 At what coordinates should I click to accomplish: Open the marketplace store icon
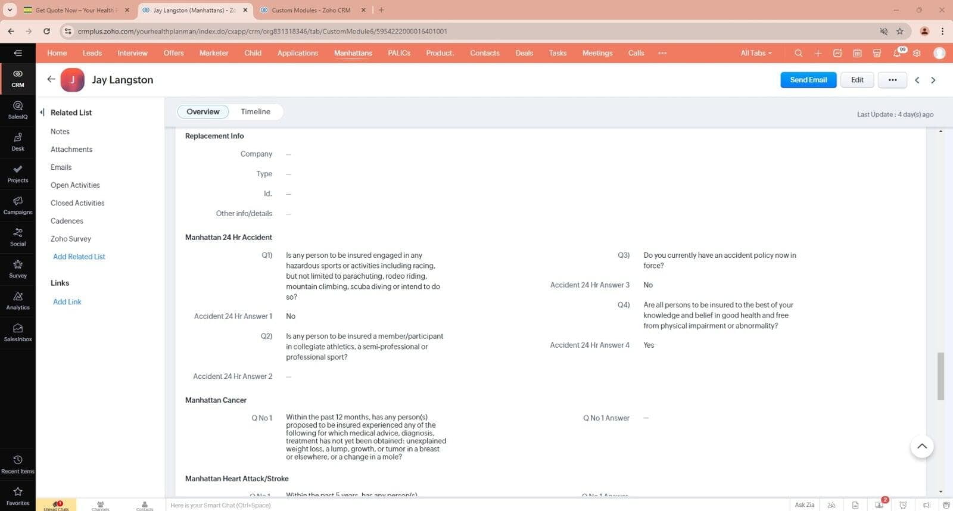point(877,53)
